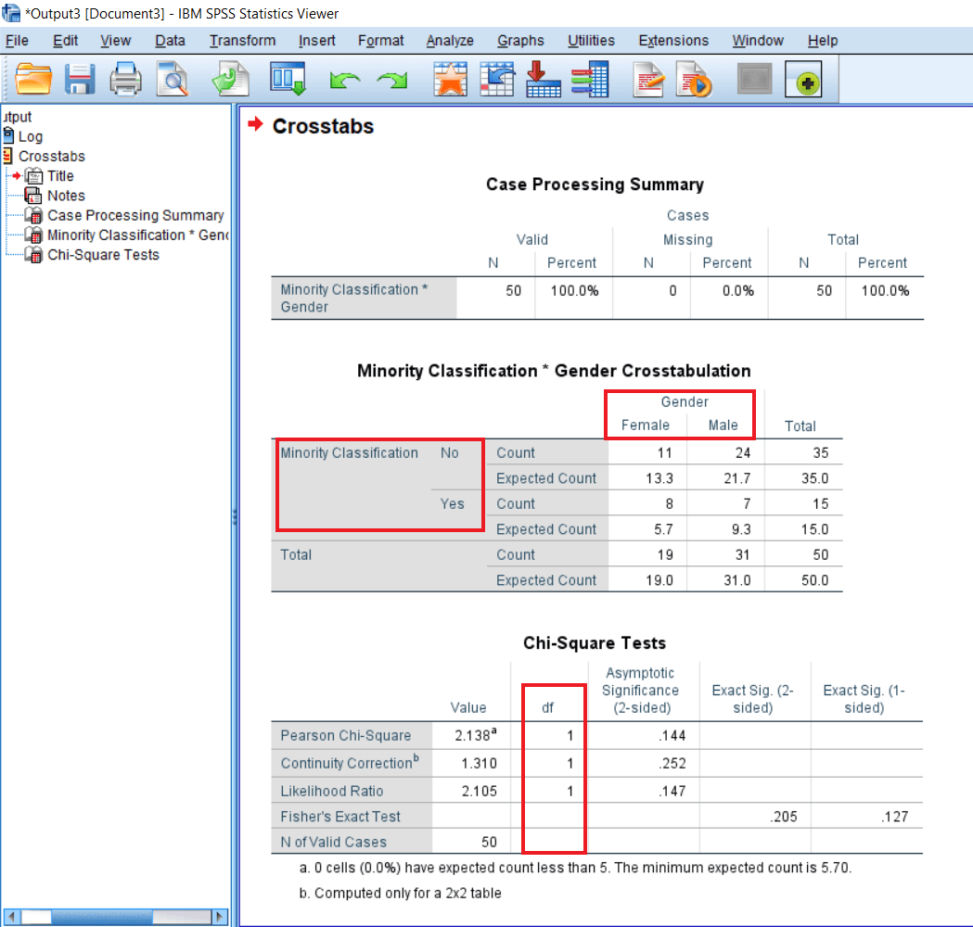
Task: Print the Crosstabs output
Action: pos(126,79)
